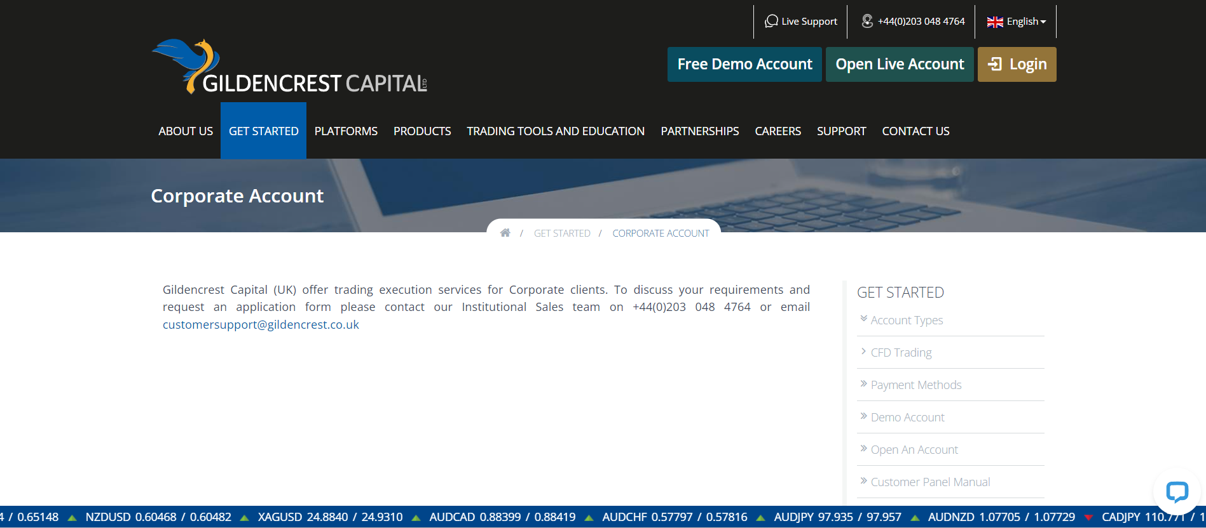Image resolution: width=1206 pixels, height=528 pixels.
Task: Click the green arrow before AUDCHF
Action: [x=589, y=518]
